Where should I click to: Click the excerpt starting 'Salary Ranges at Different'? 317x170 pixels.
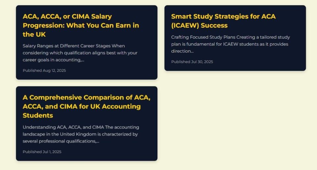(x=80, y=53)
